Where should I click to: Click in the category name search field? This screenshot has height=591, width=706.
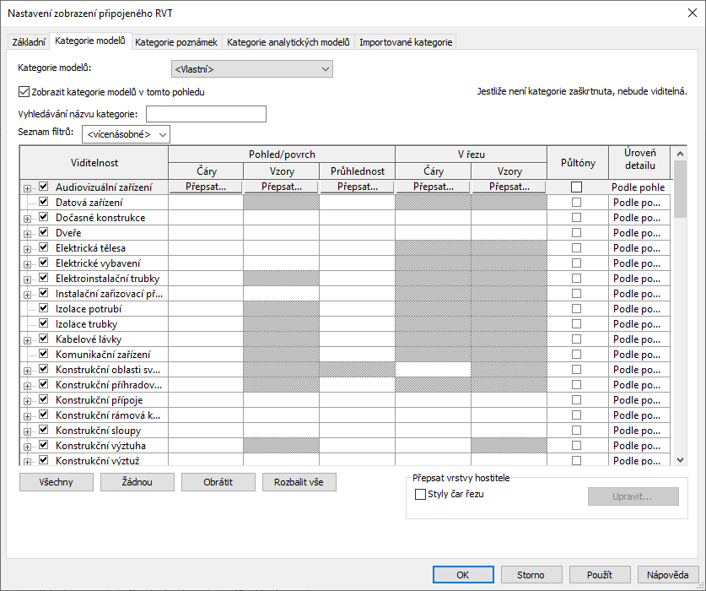[x=206, y=114]
